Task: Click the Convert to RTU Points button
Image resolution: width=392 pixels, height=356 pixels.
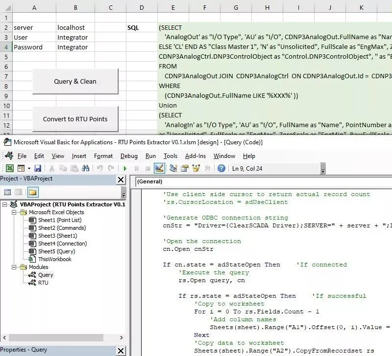Action: click(x=75, y=119)
